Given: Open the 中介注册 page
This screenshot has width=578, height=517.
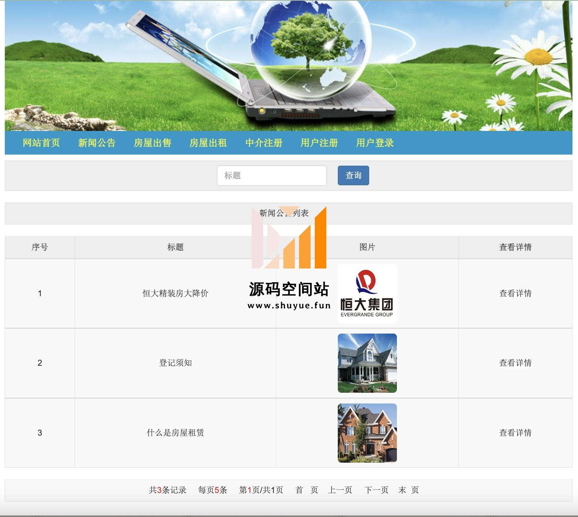Looking at the screenshot, I should click(264, 143).
